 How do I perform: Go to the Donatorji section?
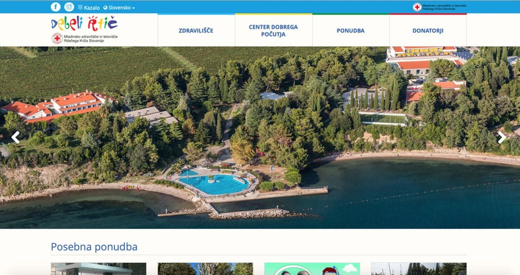pos(428,31)
